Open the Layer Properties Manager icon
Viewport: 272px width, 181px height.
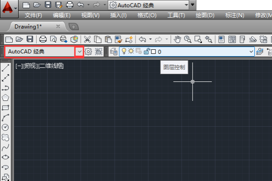[113, 52]
